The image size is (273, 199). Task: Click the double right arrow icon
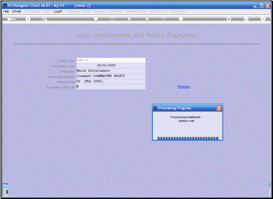(x=147, y=19)
